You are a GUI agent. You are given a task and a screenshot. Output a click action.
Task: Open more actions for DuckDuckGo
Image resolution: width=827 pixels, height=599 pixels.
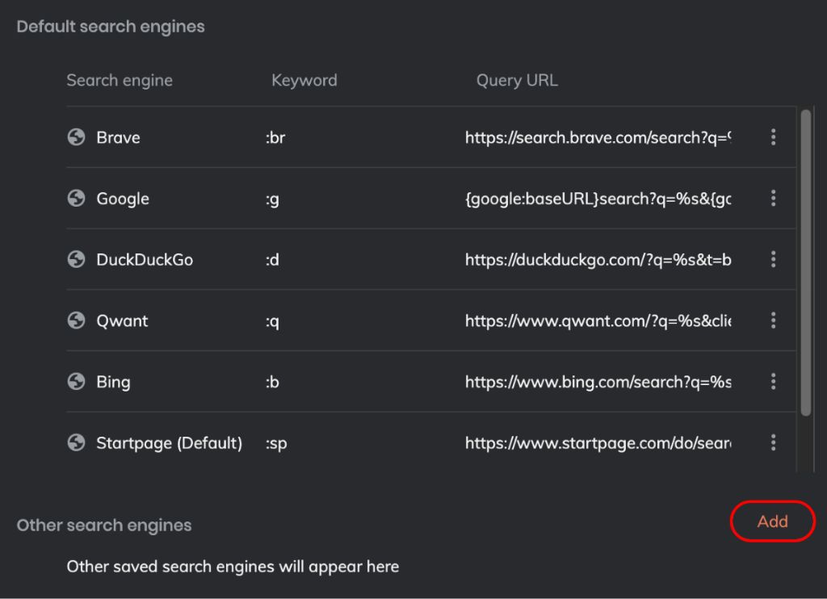(x=773, y=260)
